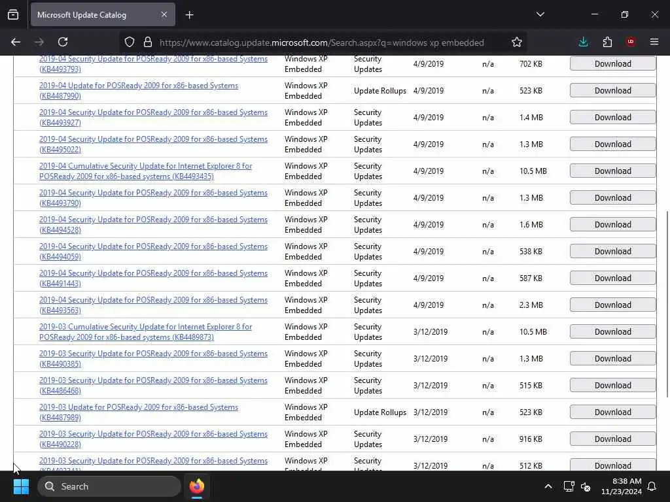This screenshot has height=502, width=670.
Task: Open Firefox downloads panel
Action: pos(583,42)
